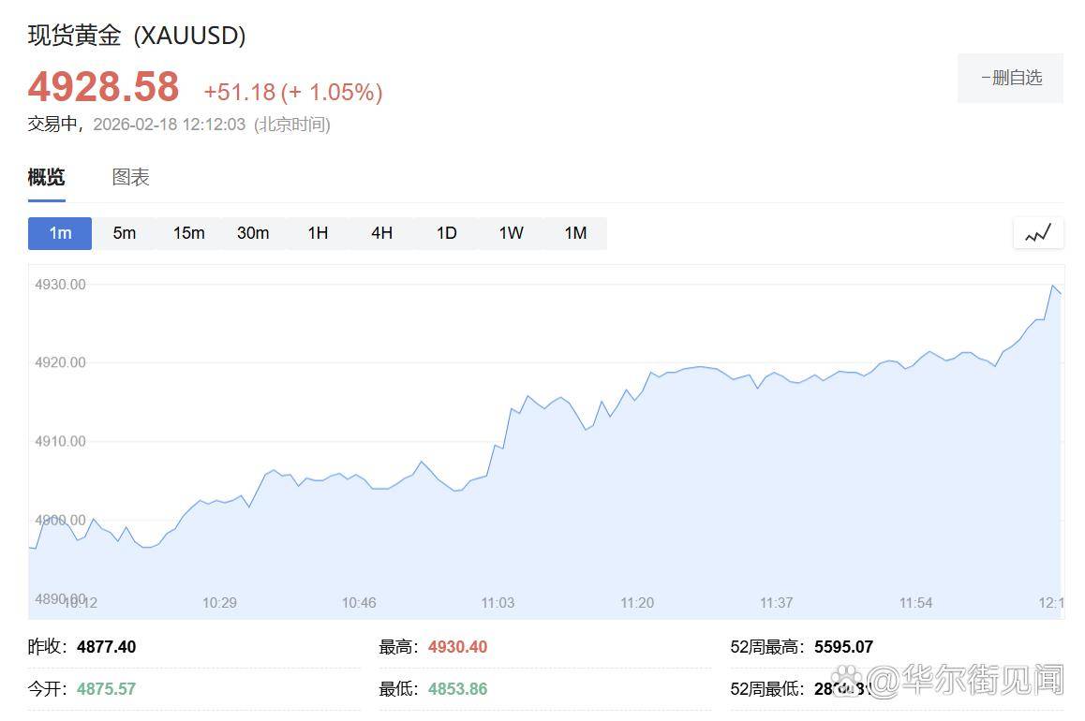
Task: Click the current price 4928.58
Action: (x=103, y=87)
